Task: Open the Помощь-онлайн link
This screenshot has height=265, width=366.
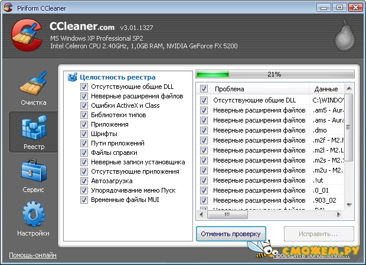Action: pos(32,255)
